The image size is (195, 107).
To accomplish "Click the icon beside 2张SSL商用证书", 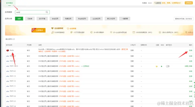I will 160,32.
